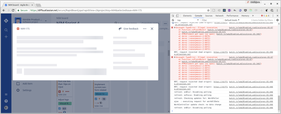Open the NIM-204 card key

point(62,95)
